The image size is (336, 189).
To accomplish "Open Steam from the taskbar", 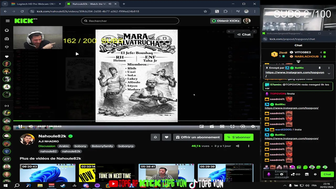I will (63, 185).
